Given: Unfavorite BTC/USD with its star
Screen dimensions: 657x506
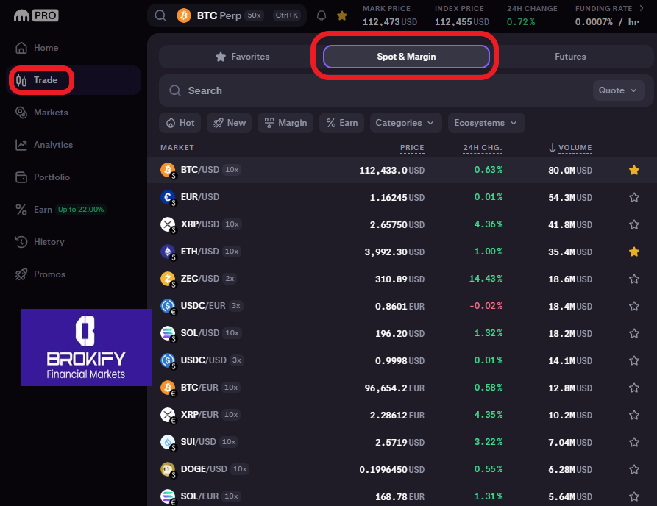Looking at the screenshot, I should (x=633, y=170).
